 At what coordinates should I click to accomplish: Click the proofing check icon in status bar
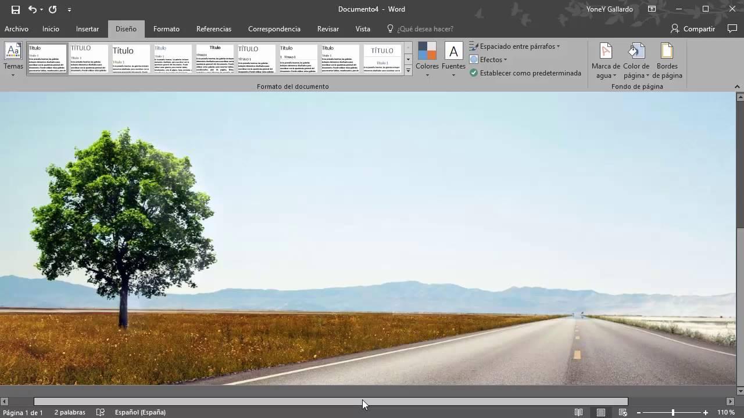[x=101, y=412]
